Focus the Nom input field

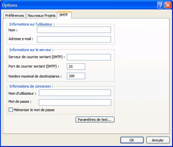pyautogui.click(x=74, y=30)
